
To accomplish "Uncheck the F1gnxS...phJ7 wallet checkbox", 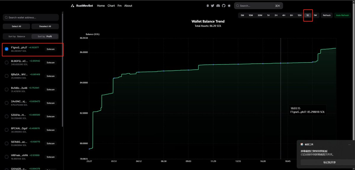I will 7,49.
